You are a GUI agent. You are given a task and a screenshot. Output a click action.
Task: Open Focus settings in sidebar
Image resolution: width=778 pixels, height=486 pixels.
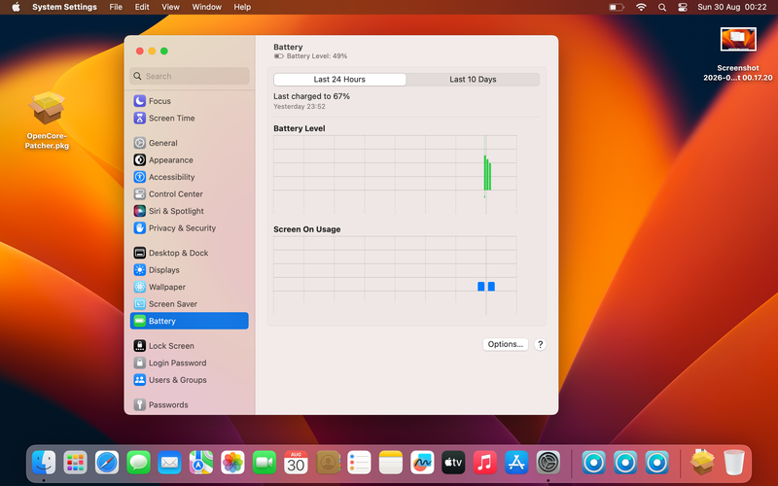pos(189,101)
